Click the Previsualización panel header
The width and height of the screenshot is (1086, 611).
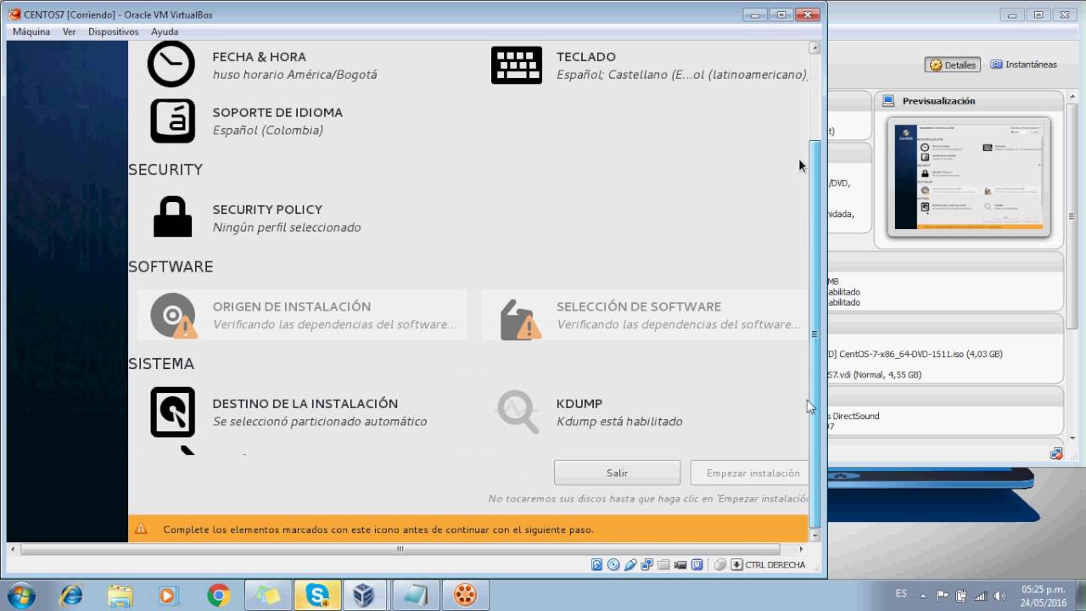click(969, 100)
